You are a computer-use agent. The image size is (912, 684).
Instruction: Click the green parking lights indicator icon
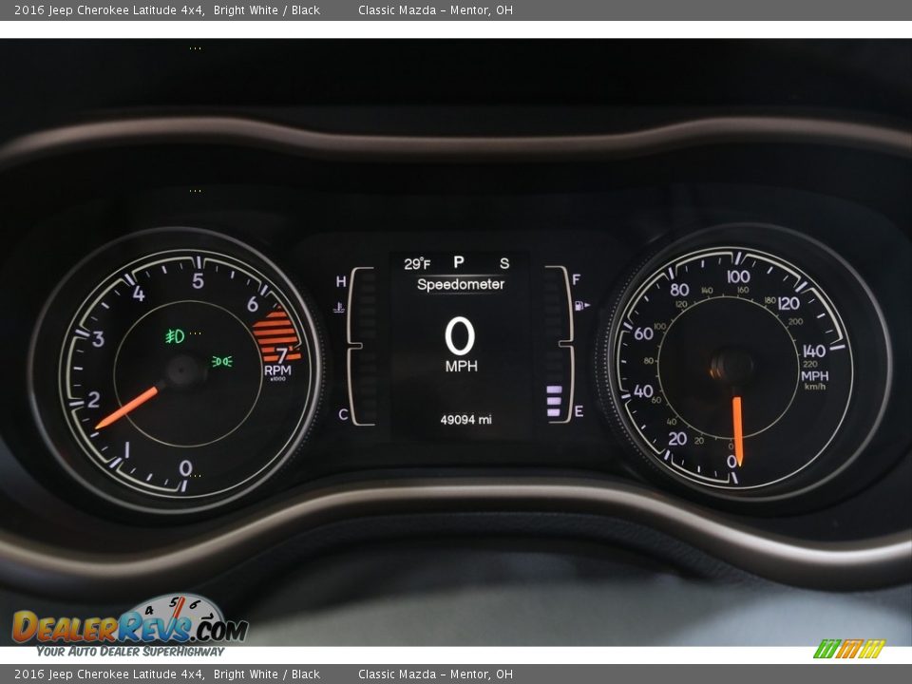click(221, 361)
